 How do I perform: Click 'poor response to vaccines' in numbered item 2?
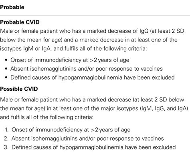coord(130,139)
